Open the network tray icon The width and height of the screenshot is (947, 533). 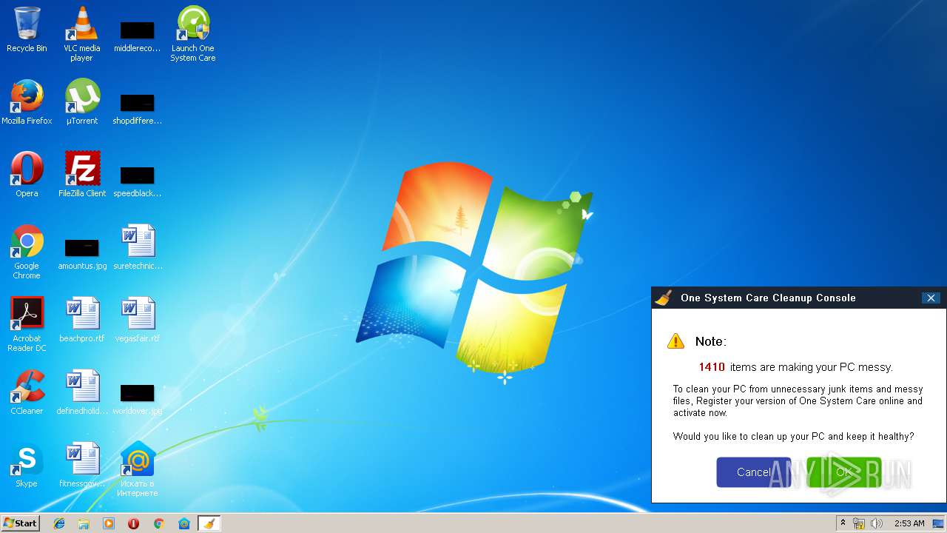click(x=859, y=523)
